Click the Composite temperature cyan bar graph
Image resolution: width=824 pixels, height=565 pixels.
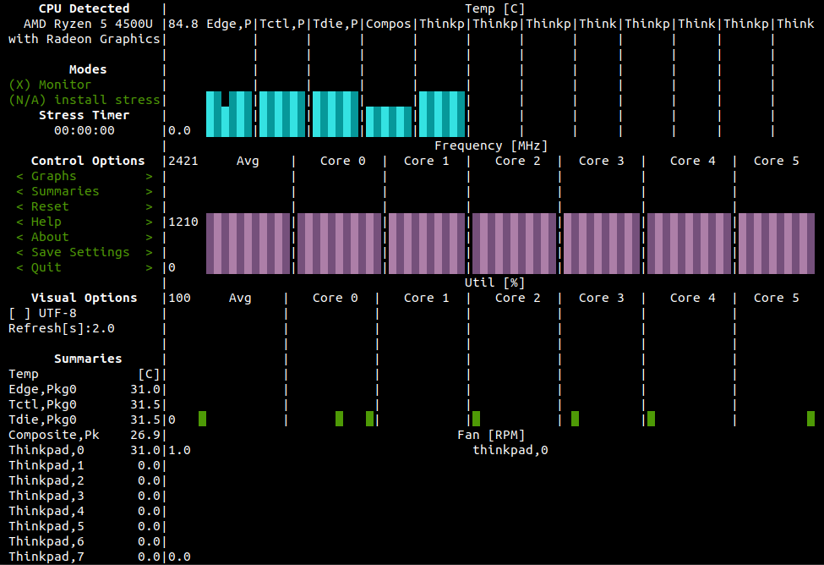(x=389, y=121)
